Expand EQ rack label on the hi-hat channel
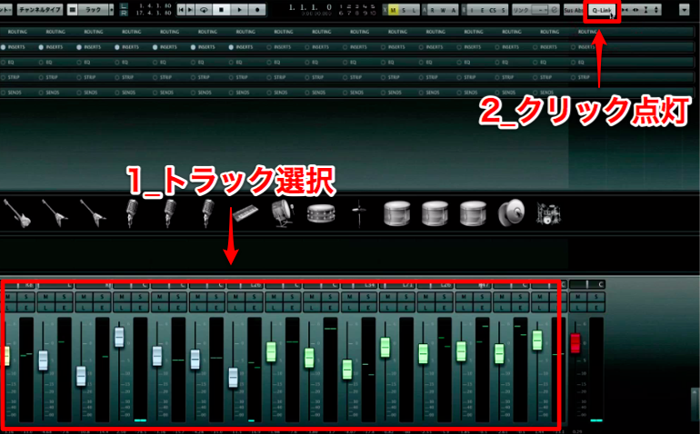Screen dimensions: 700x434 pyautogui.click(x=353, y=63)
